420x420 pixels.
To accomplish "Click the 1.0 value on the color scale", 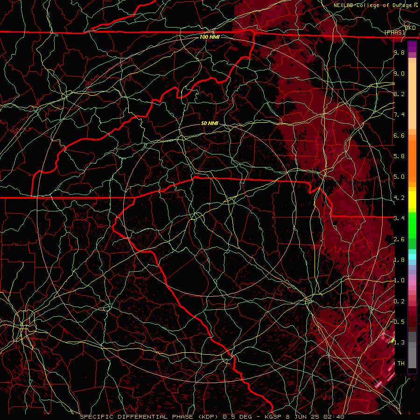I will tap(399, 280).
